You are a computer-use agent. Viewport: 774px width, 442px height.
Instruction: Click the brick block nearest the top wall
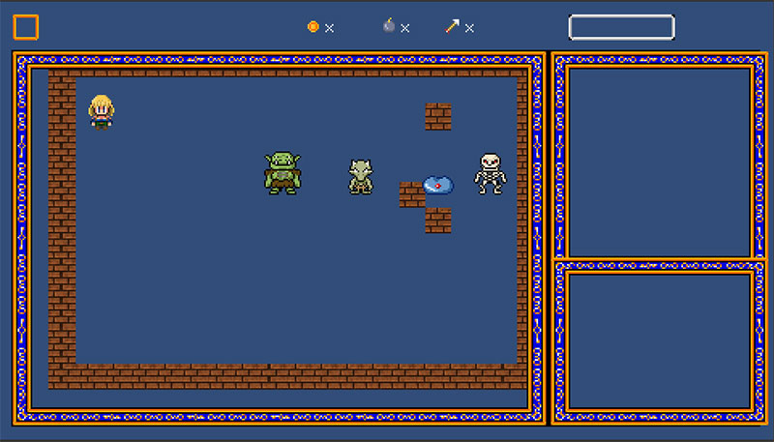click(438, 116)
